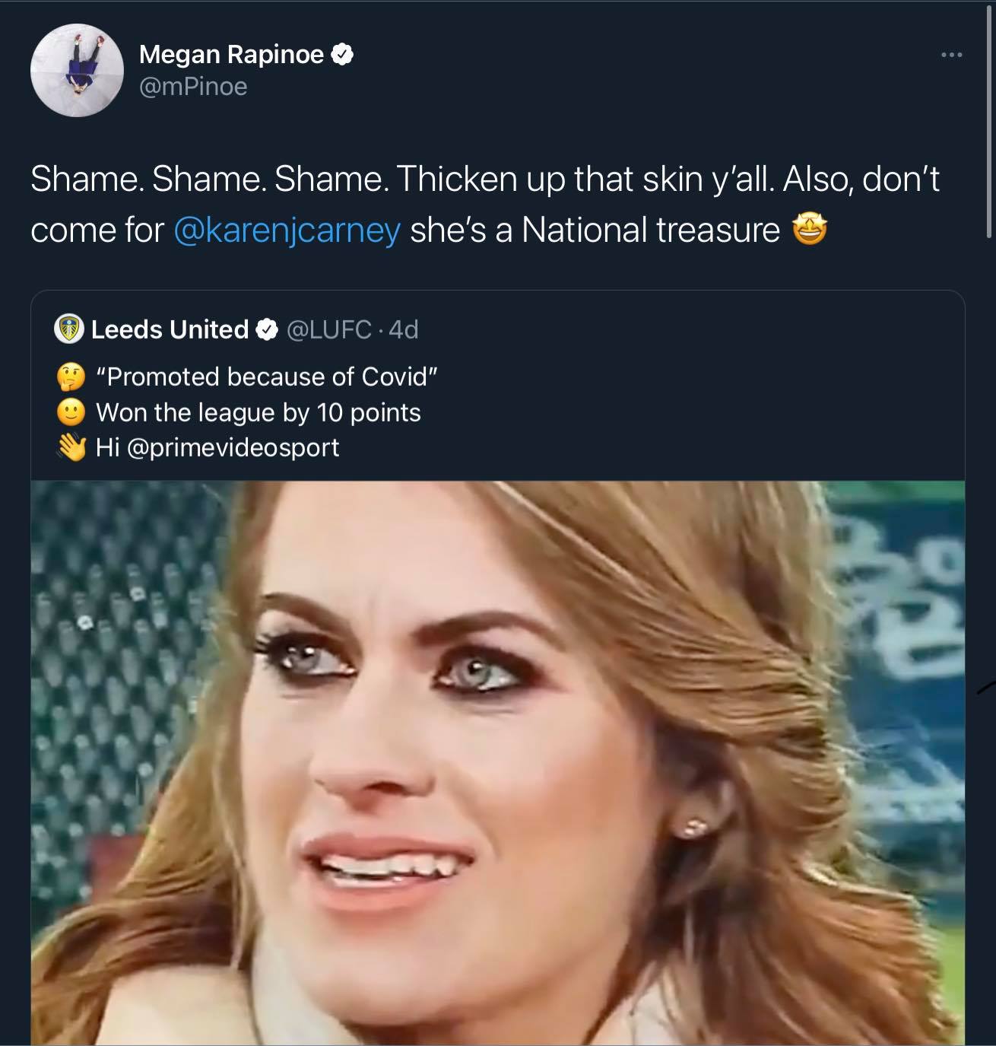Click verified badge beside Leeds United
This screenshot has width=996, height=1046.
coord(266,329)
